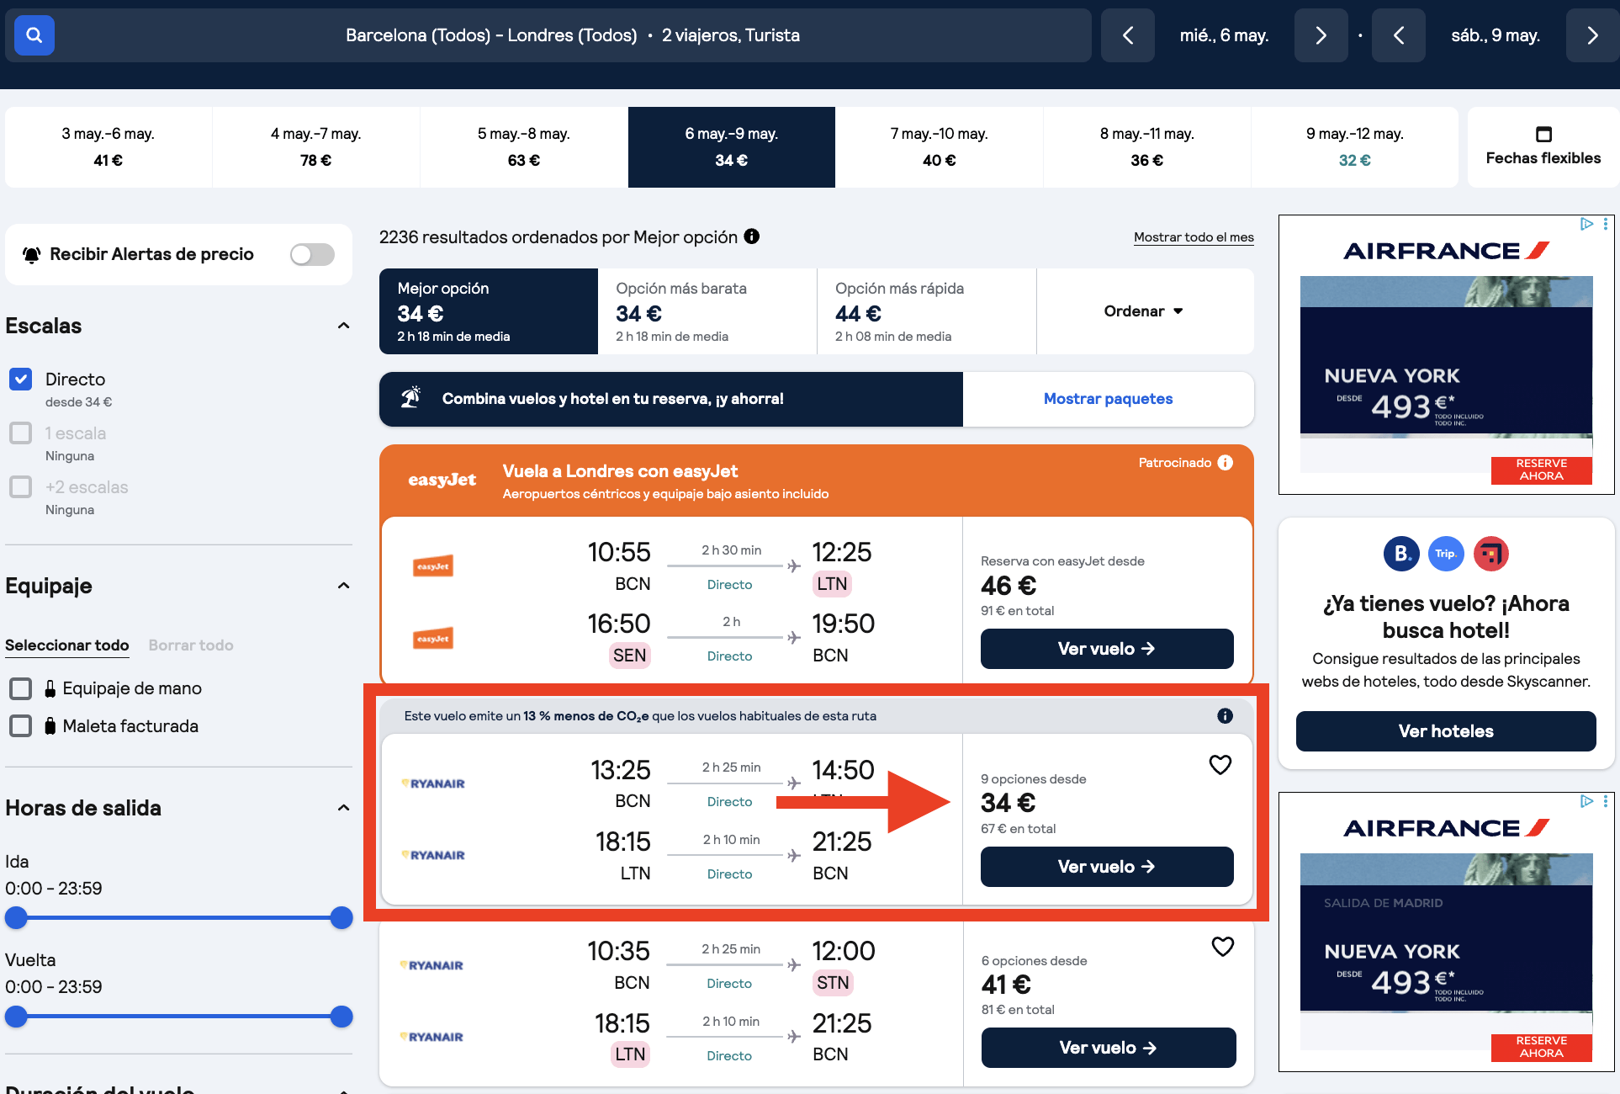Collapse the Horas de salida section
The image size is (1620, 1094).
click(343, 807)
